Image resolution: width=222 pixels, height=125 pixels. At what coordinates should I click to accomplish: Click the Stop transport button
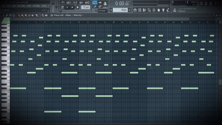coord(72,7)
